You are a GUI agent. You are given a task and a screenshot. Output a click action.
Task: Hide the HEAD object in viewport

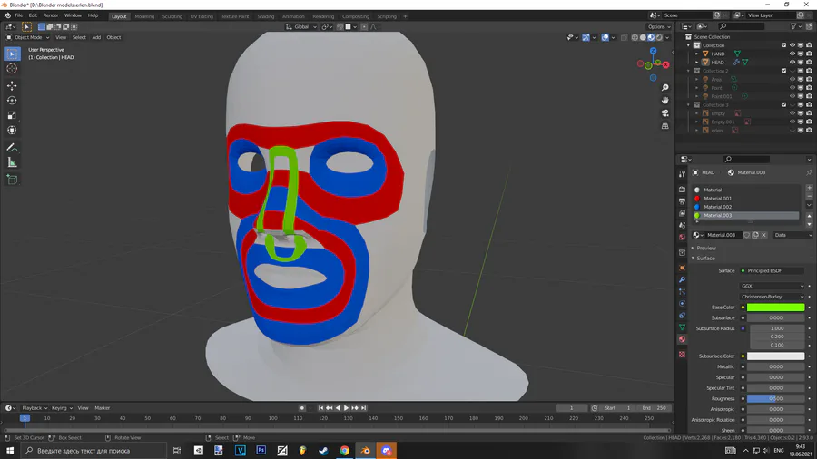792,62
